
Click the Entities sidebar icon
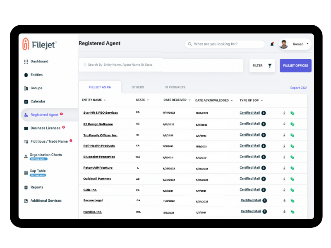coord(26,75)
